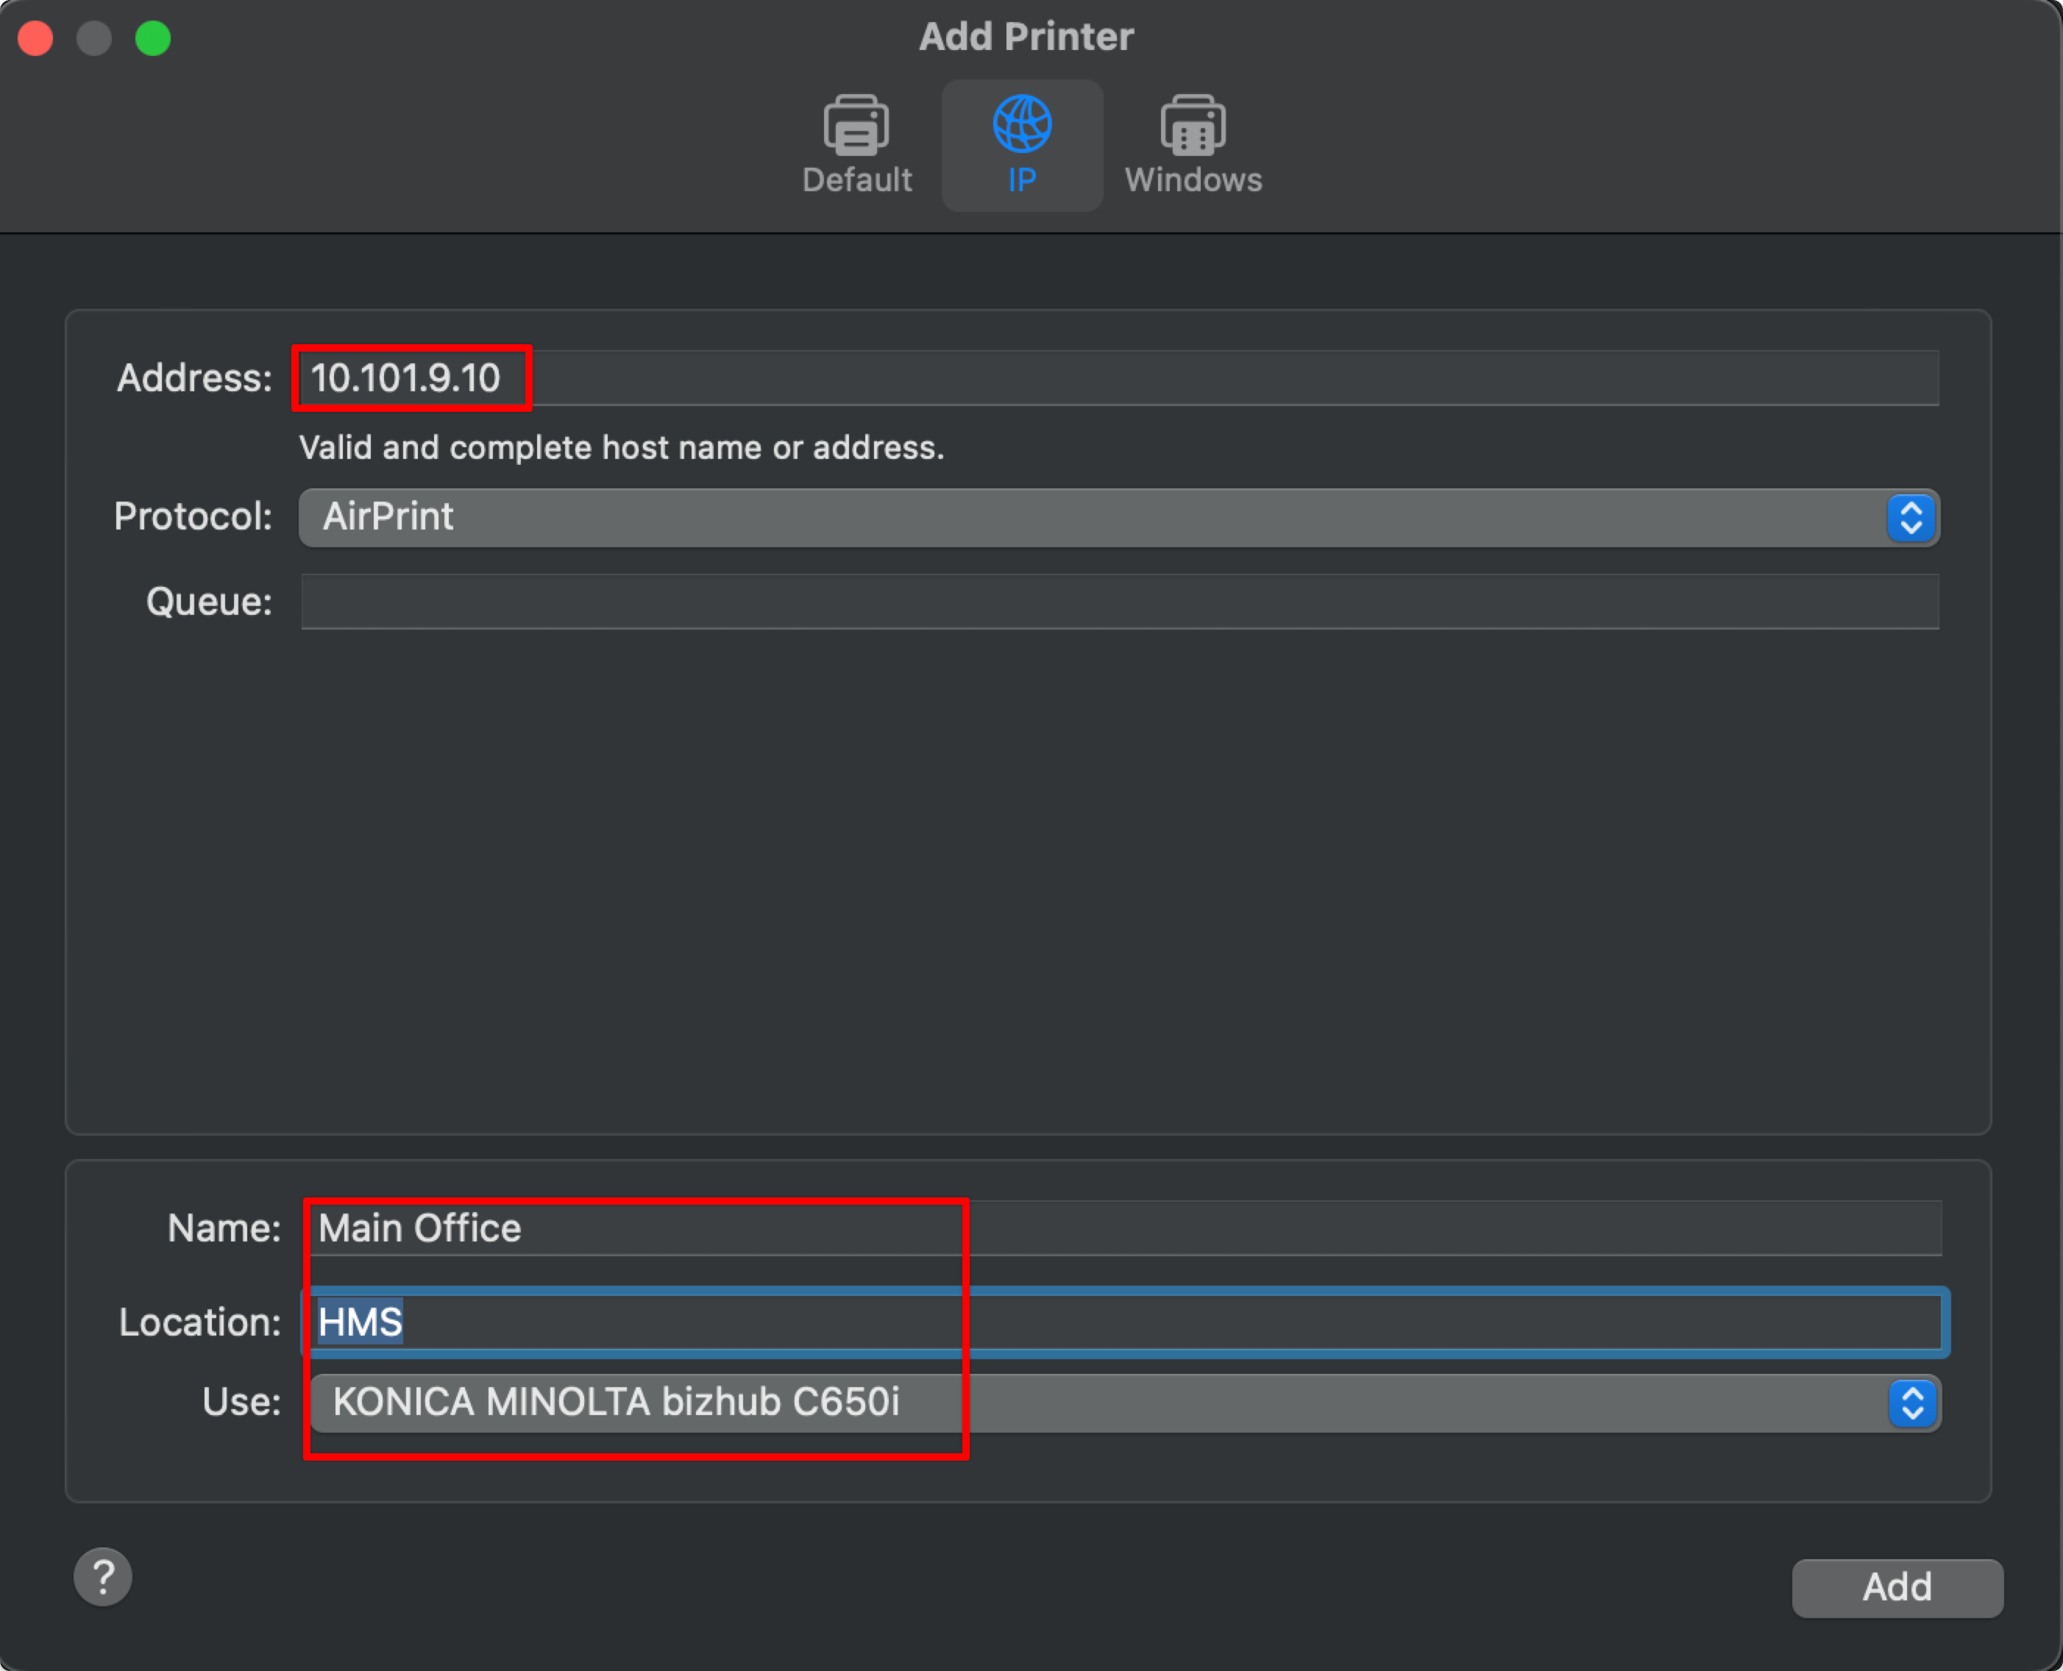
Task: Click the Add button
Action: coord(1897,1587)
